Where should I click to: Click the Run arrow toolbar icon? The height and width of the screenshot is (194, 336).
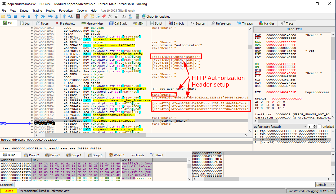pyautogui.click(x=23, y=16)
